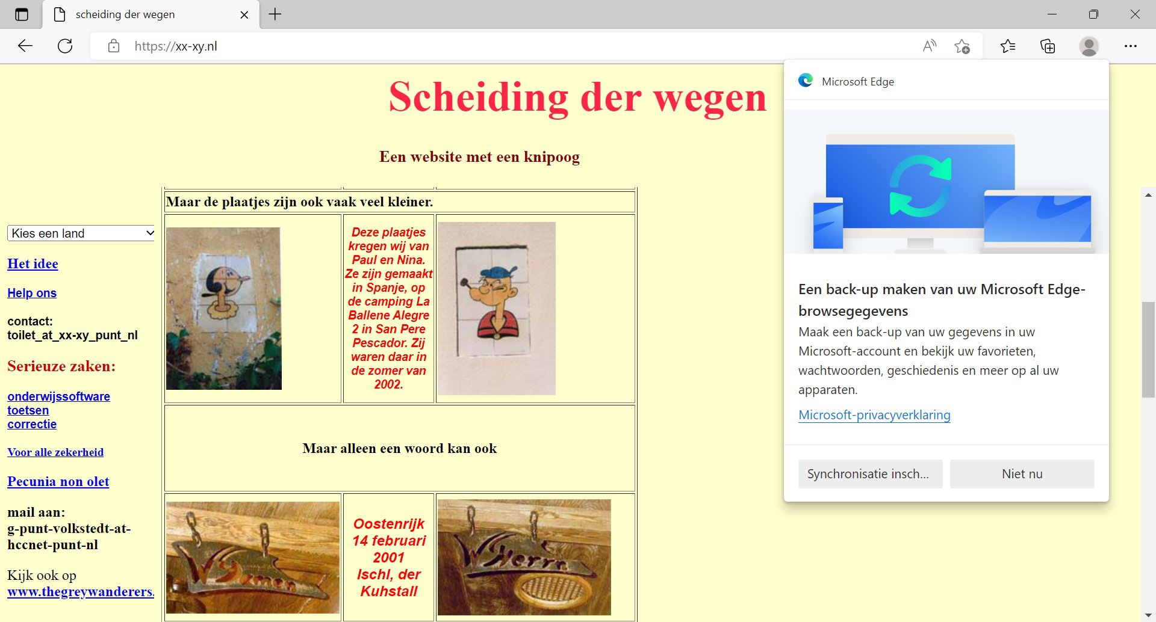Click the 'toilet_at_xx-xy_punt_nl' contact text
The image size is (1156, 622).
[72, 335]
